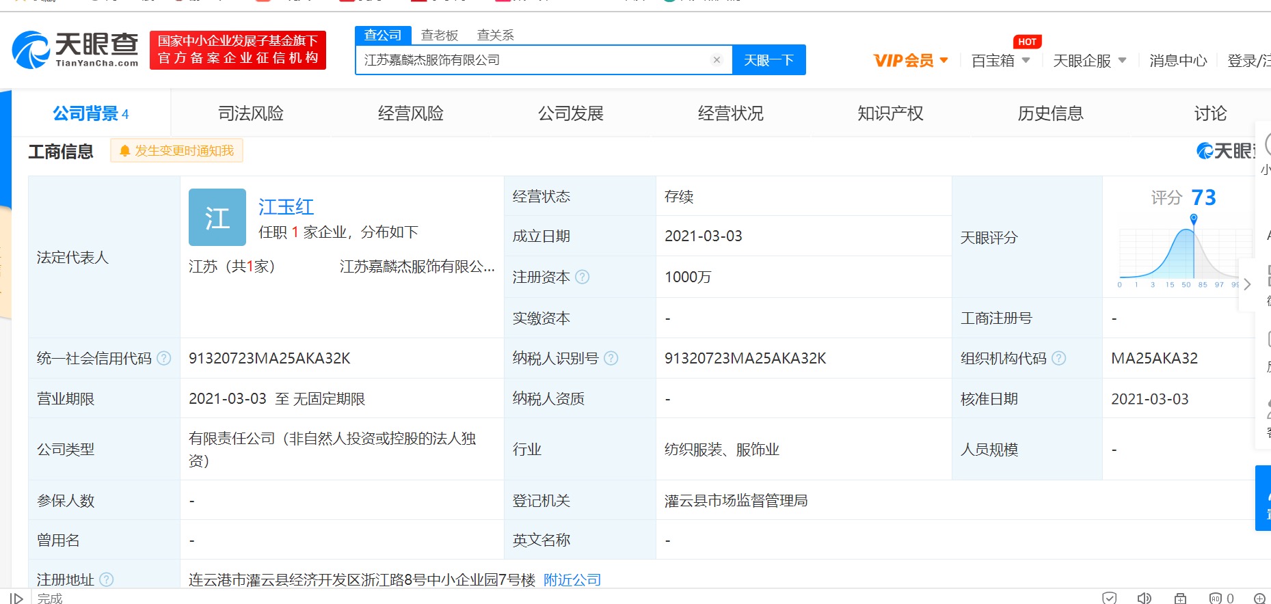1271x604 pixels.
Task: Click registered address help icon
Action: tap(107, 579)
